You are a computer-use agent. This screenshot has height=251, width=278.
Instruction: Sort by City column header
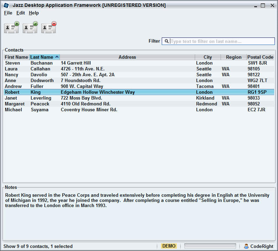(x=208, y=57)
